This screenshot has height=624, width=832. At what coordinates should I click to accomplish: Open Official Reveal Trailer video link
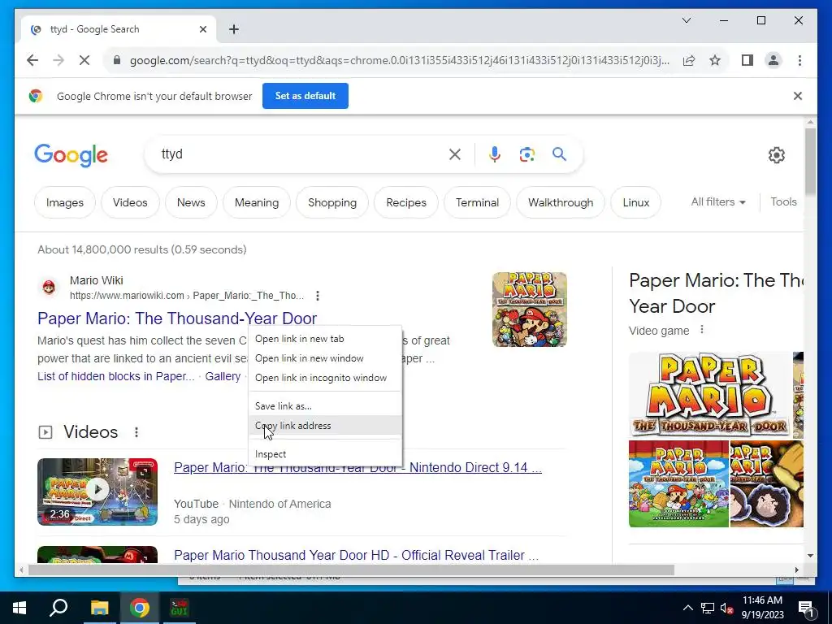356,555
